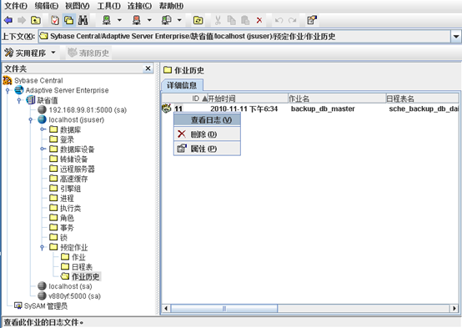
Task: Choose 属性(P) from context menu
Action: pos(207,149)
